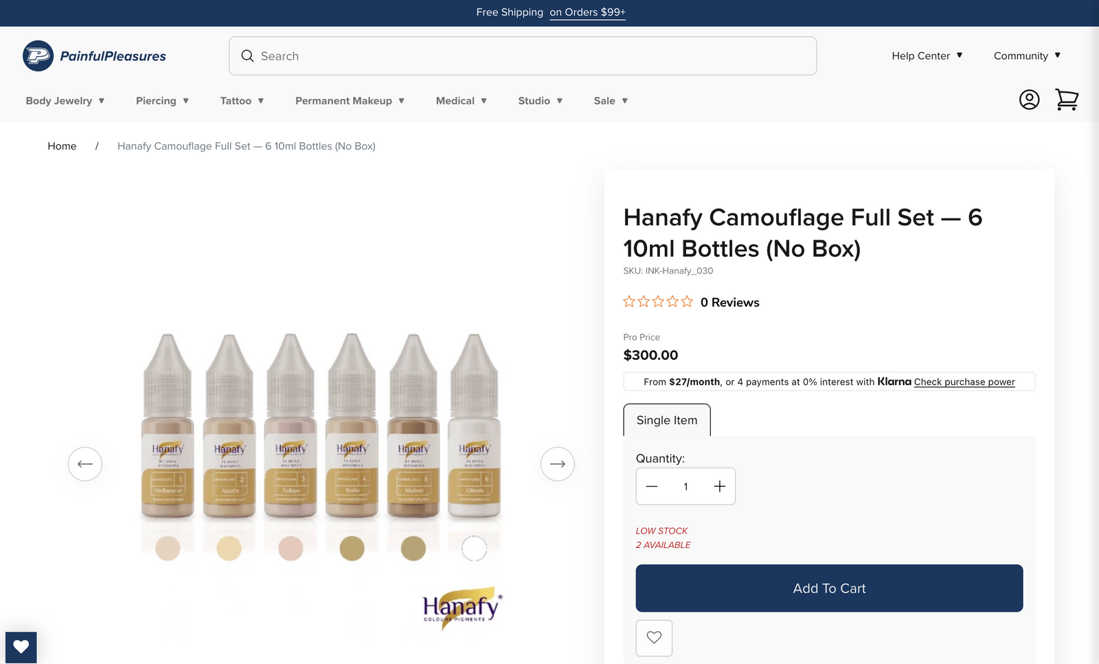This screenshot has width=1099, height=664.
Task: Select the Single Item tab
Action: click(x=667, y=420)
